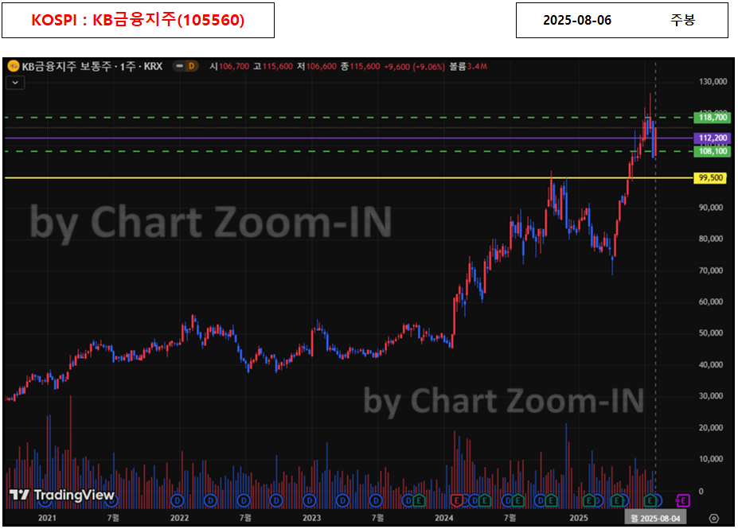738x529 pixels.
Task: Click the 종115,600 close value in legend
Action: click(360, 66)
